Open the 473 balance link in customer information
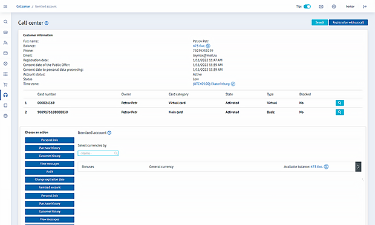Screen dimensions: 375x225 [199, 46]
